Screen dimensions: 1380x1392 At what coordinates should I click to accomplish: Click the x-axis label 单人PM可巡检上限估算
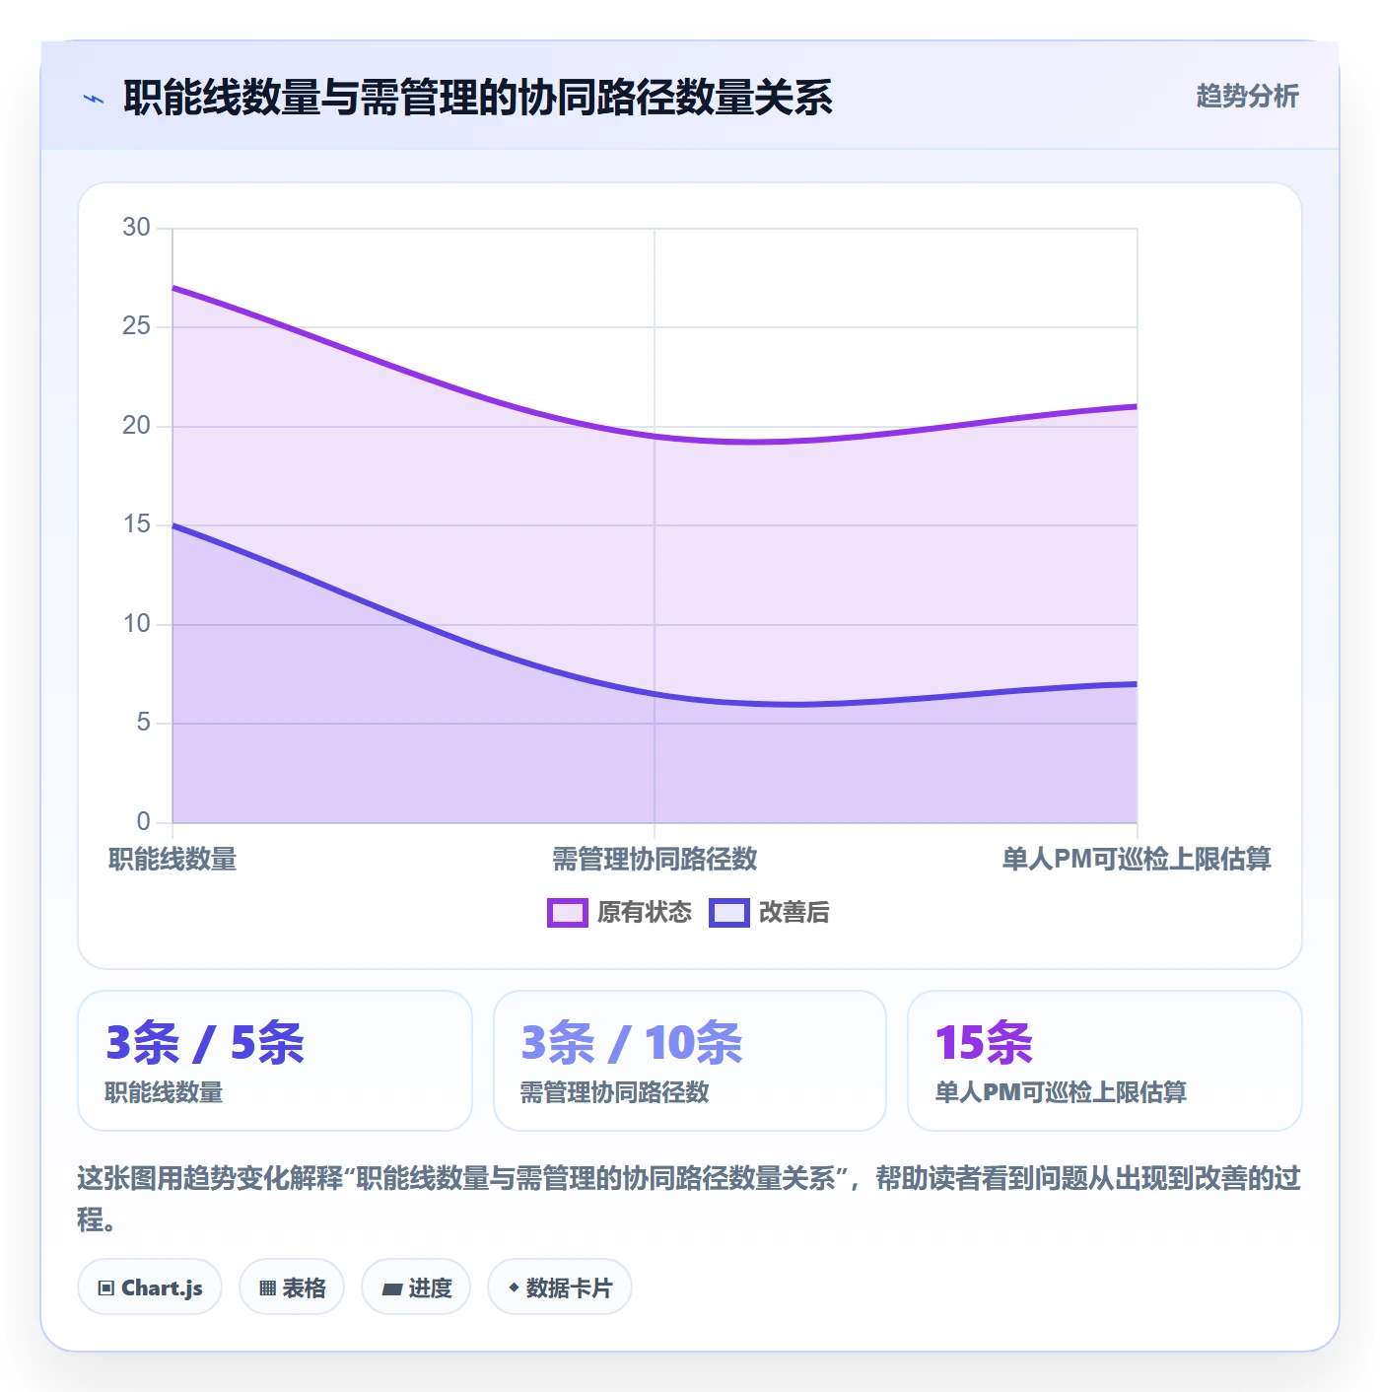tap(1137, 860)
